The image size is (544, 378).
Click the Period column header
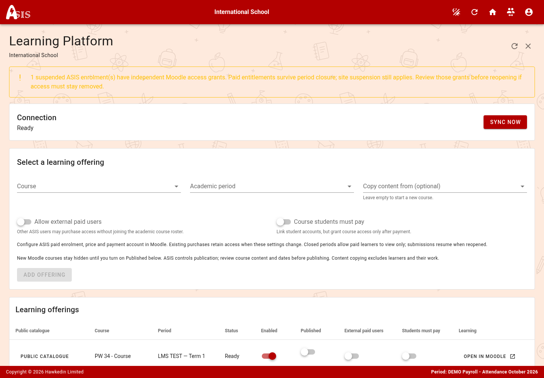[164, 331]
